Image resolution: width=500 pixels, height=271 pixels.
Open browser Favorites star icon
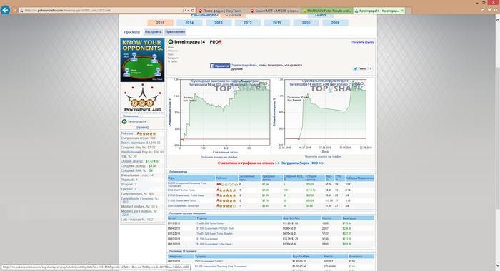tap(489, 10)
